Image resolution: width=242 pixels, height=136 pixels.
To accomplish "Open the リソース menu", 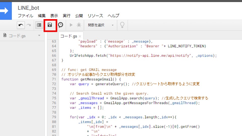I will [x=95, y=16].
